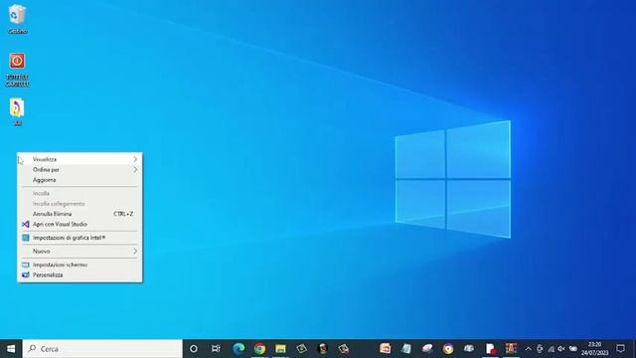Expand the Ordina per submenu

click(x=79, y=170)
